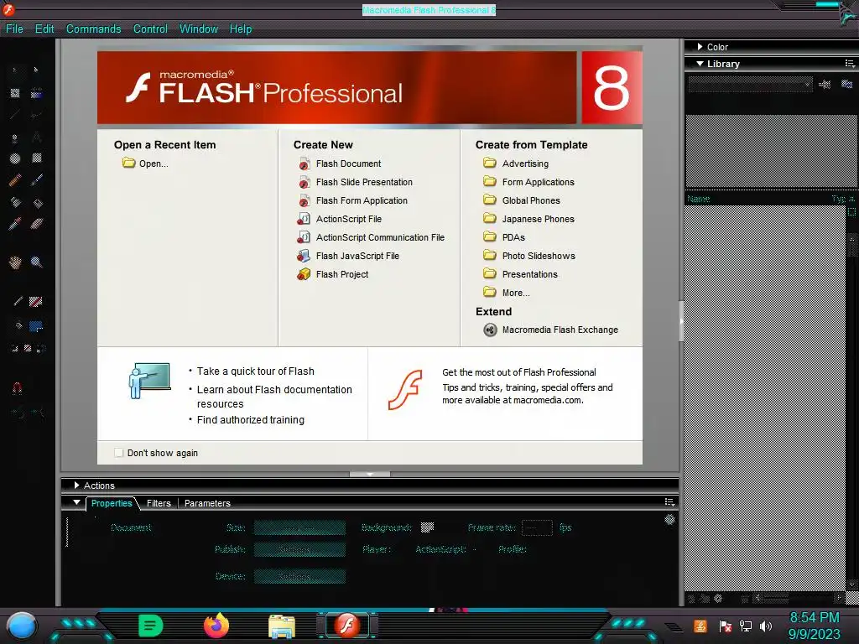Select the Brush tool
The height and width of the screenshot is (644, 859).
pos(37,179)
